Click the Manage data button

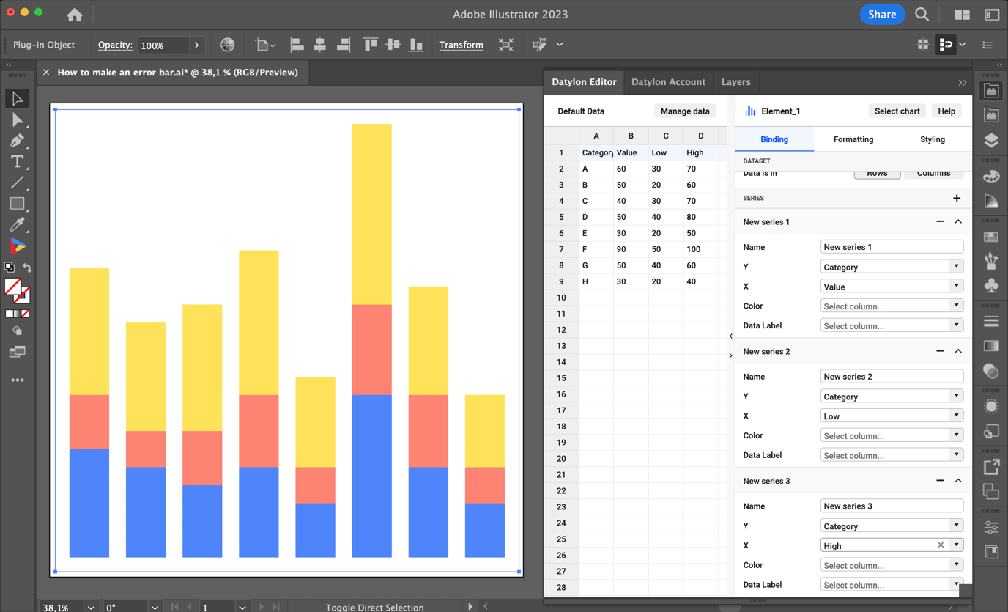684,111
